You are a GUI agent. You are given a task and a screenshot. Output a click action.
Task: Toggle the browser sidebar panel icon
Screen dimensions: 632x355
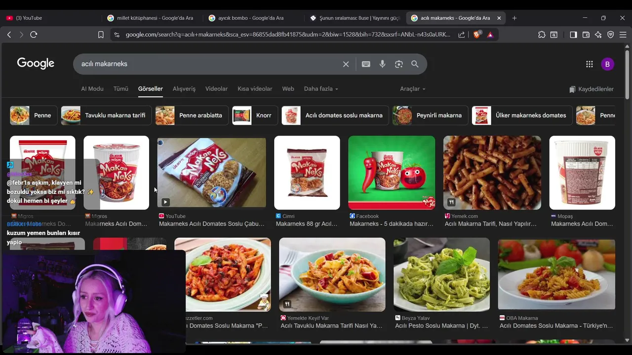pos(573,35)
